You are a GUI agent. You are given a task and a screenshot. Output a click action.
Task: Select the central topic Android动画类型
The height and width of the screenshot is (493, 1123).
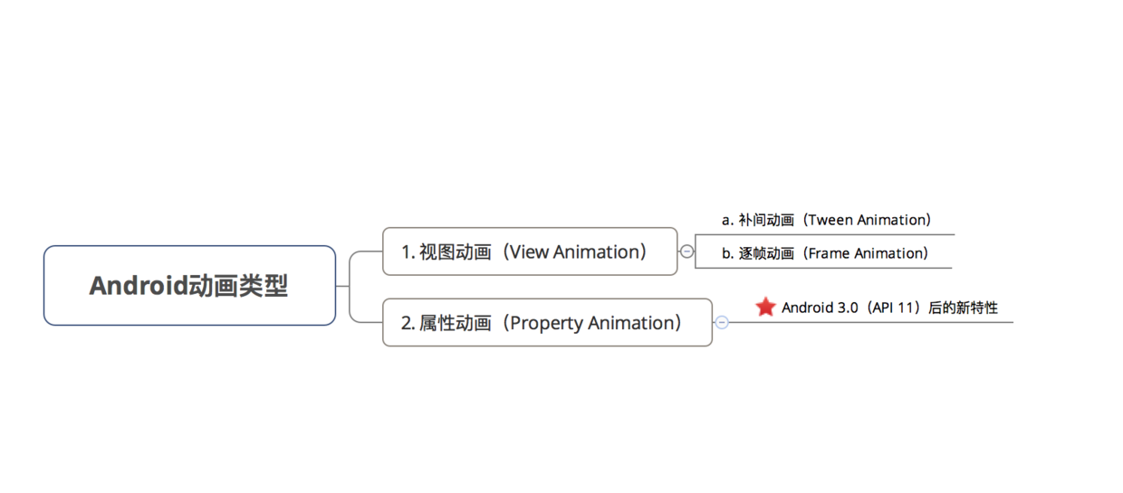point(189,285)
